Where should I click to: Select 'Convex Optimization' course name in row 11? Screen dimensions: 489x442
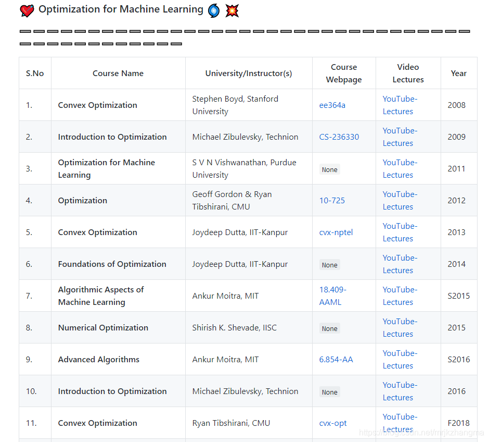pyautogui.click(x=97, y=423)
